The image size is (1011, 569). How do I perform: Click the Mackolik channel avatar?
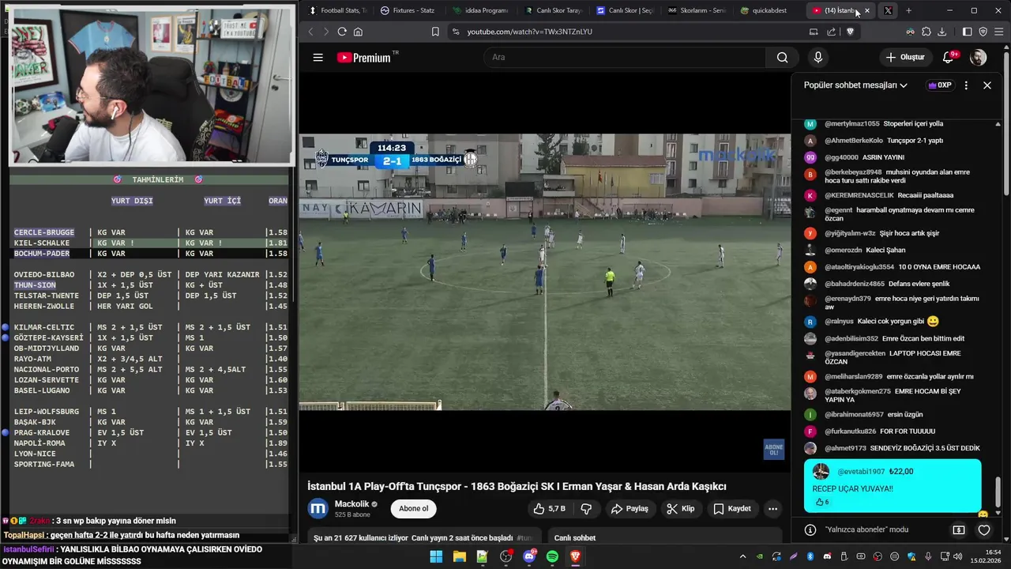click(x=318, y=508)
